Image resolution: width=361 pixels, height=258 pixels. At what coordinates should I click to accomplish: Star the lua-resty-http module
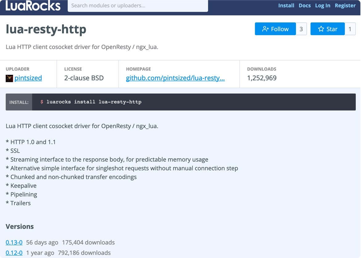click(x=327, y=29)
